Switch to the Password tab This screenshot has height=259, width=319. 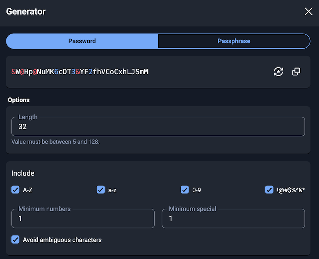coord(82,41)
